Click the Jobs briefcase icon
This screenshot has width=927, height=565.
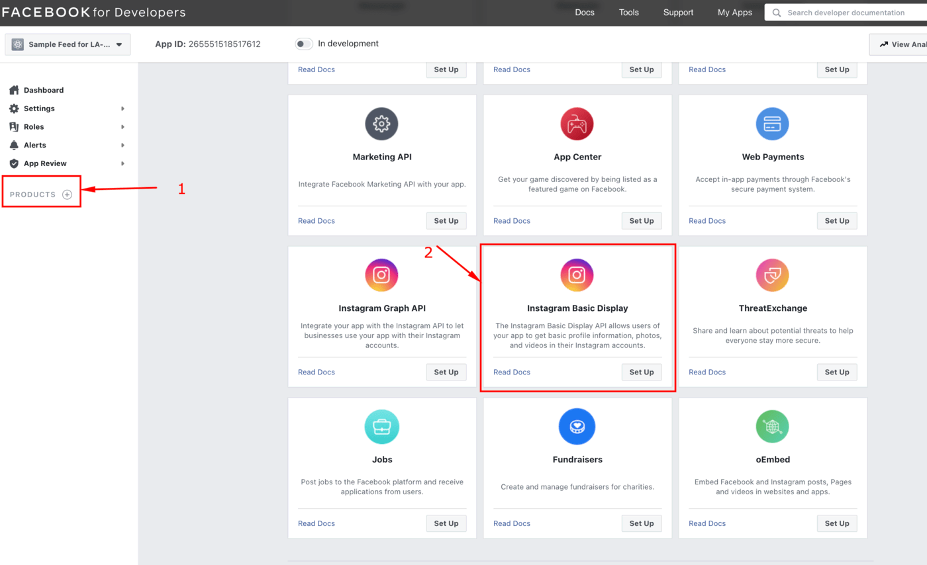381,426
